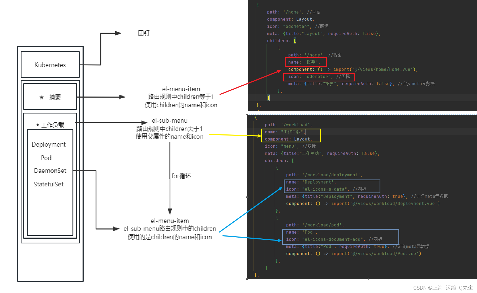Click the menu icon entry in the workload route

pyautogui.click(x=288, y=146)
